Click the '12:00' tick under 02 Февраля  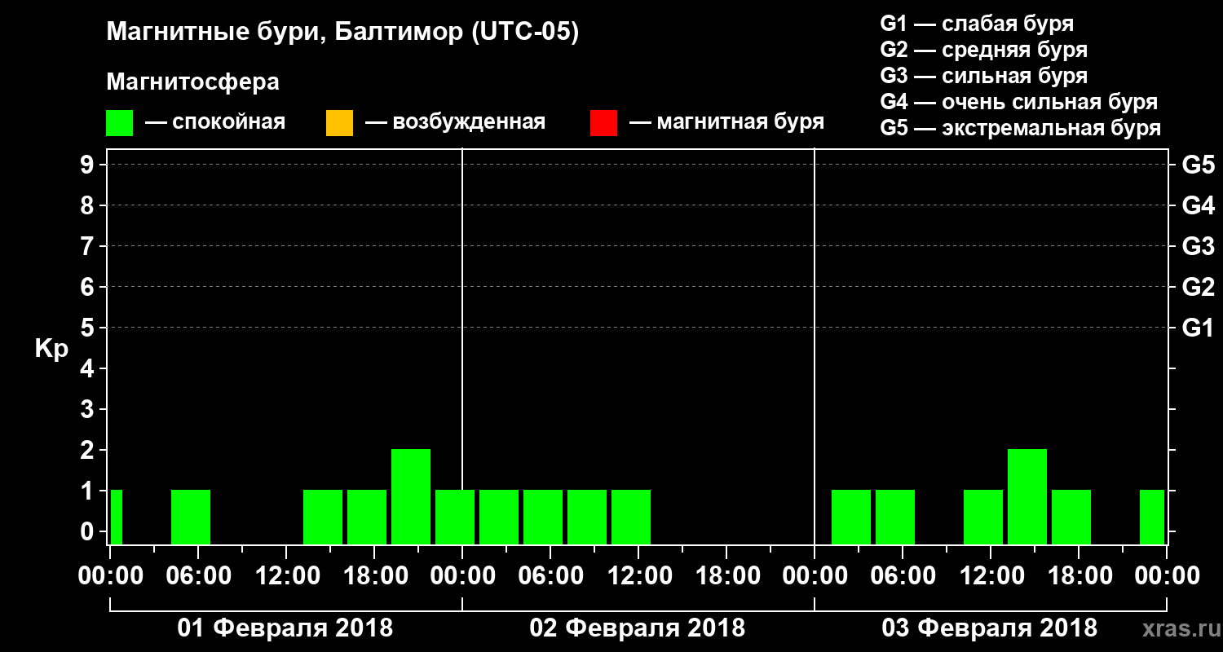pyautogui.click(x=638, y=575)
